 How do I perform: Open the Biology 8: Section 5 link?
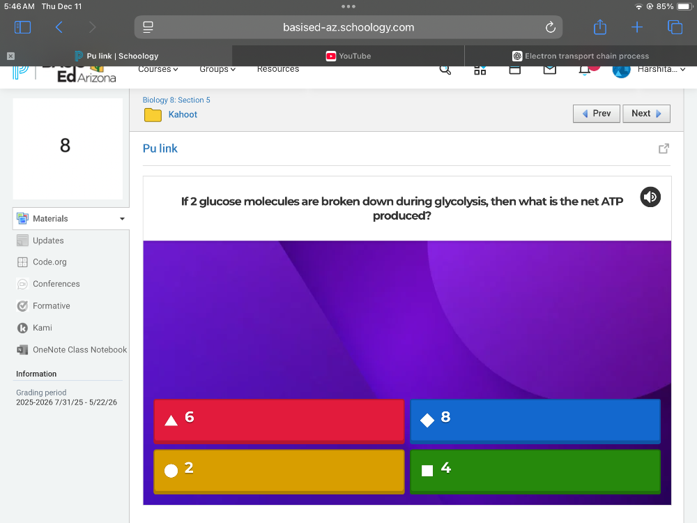tap(176, 100)
